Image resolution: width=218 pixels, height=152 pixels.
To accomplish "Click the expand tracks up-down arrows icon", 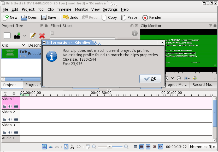I will tap(14, 94).
